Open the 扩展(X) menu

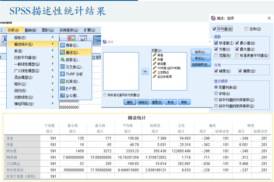[x=90, y=30]
